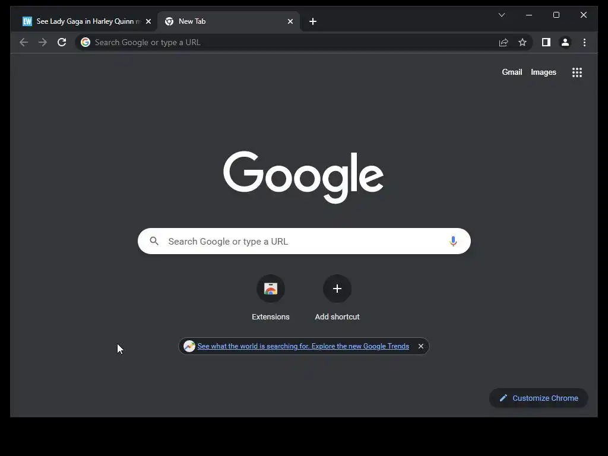Screen dimensions: 608x456
Task: Open a new tab with the plus button
Action: pos(313,21)
